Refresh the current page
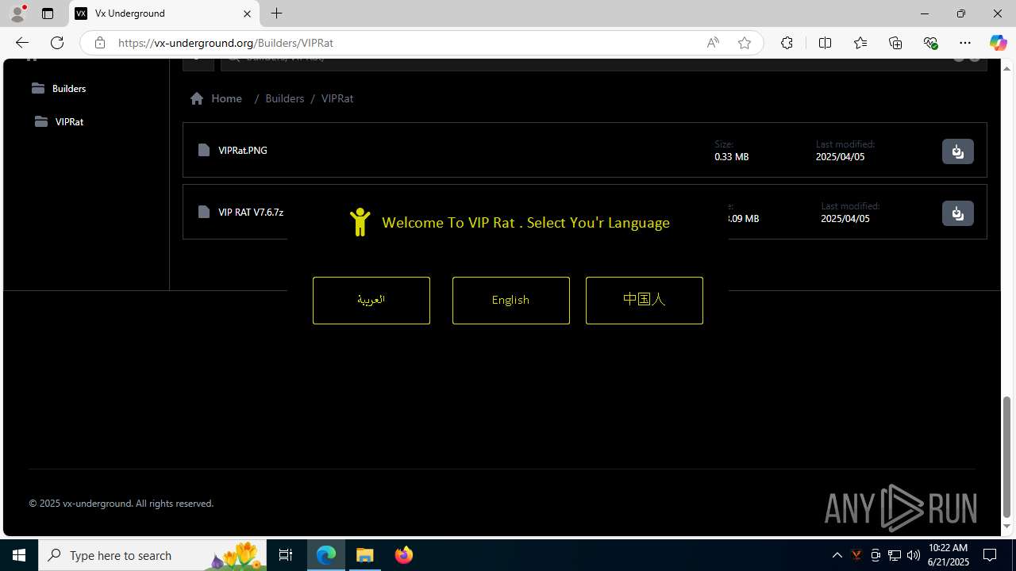 (x=57, y=43)
